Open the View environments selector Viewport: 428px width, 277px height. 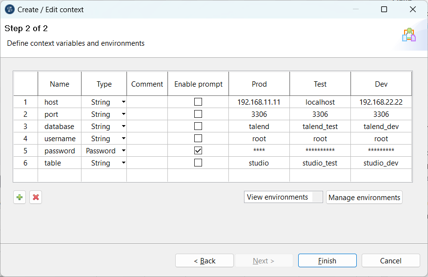283,197
